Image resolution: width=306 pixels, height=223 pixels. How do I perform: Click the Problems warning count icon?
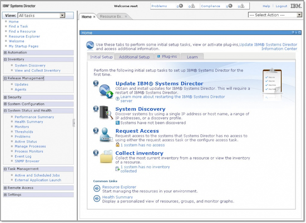pyautogui.click(x=193, y=6)
